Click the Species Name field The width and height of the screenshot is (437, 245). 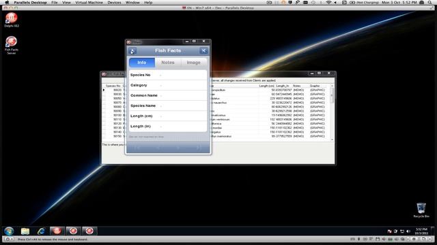(x=168, y=106)
